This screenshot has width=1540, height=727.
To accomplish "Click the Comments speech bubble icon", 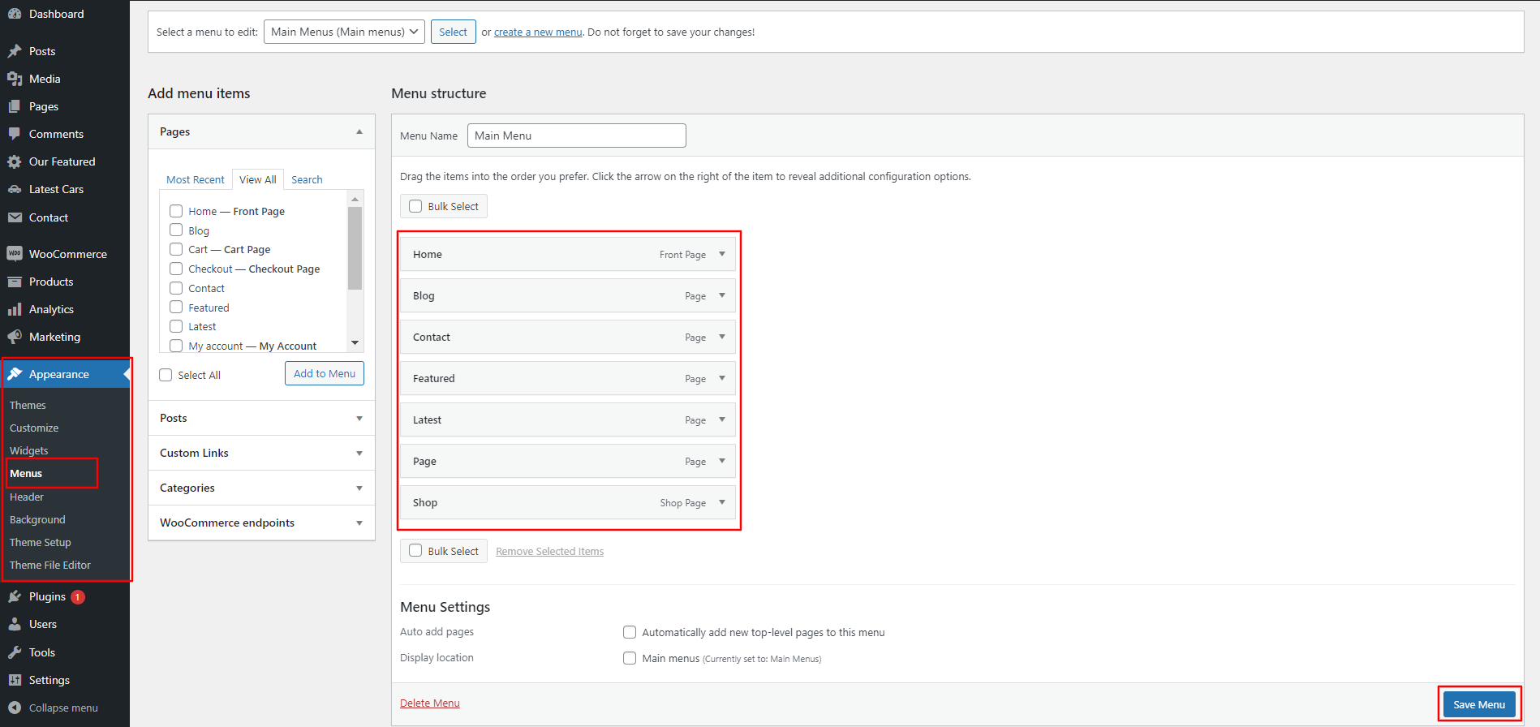I will tap(15, 134).
